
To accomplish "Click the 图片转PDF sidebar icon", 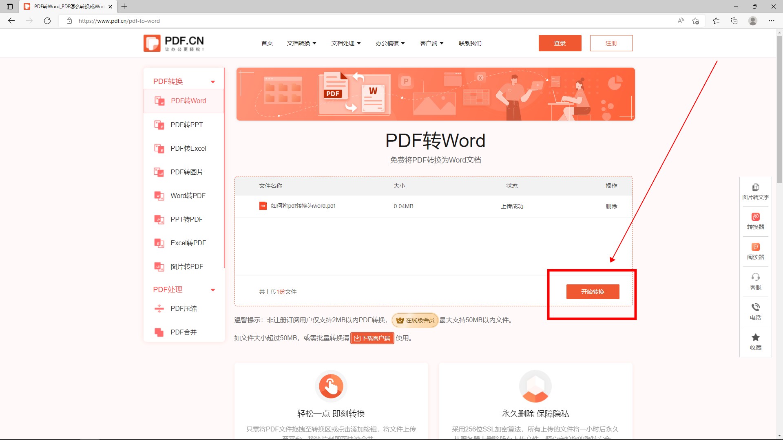I will coord(159,266).
